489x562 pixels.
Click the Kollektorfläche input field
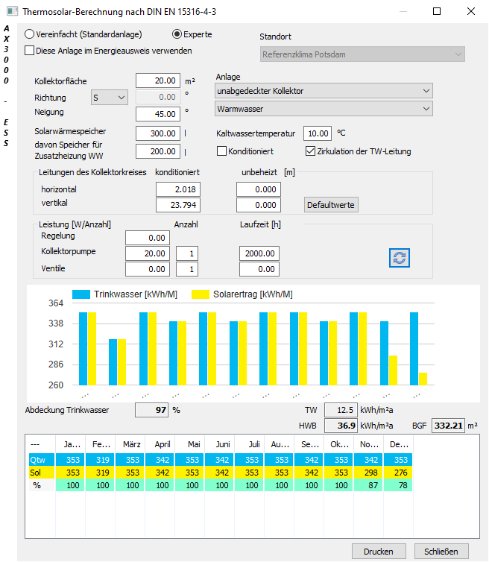point(158,80)
